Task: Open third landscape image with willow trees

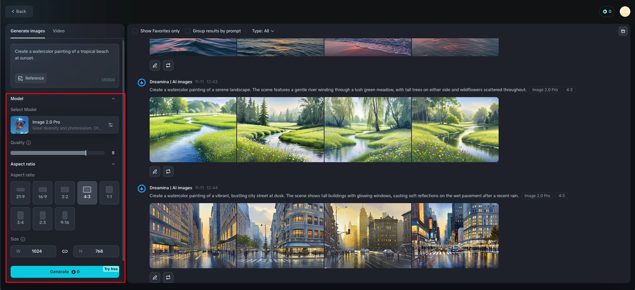Action: (368, 129)
